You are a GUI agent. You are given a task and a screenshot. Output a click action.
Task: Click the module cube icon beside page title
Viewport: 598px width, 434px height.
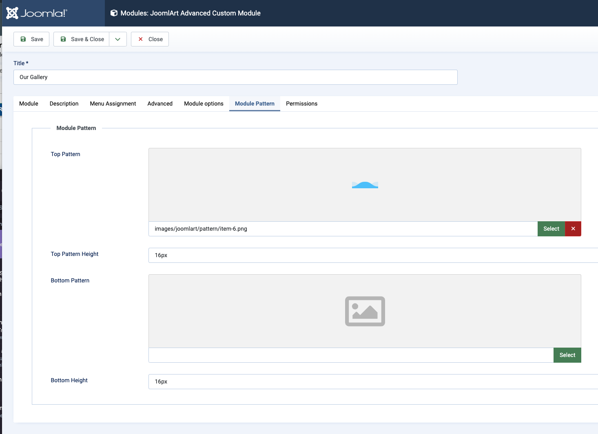114,13
